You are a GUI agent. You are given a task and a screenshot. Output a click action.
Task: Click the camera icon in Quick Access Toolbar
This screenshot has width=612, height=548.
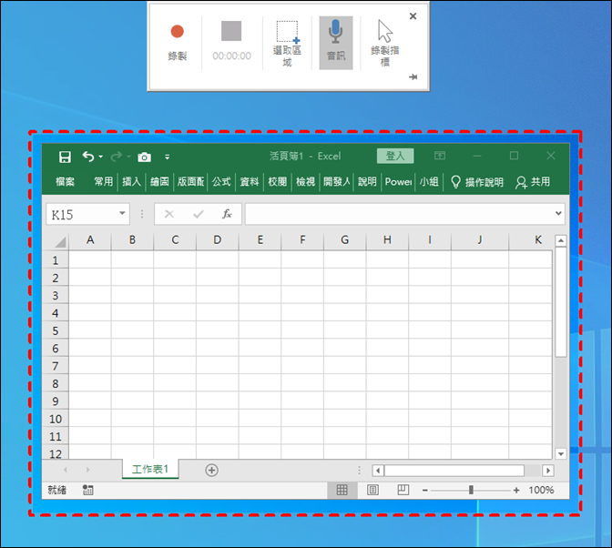click(144, 157)
